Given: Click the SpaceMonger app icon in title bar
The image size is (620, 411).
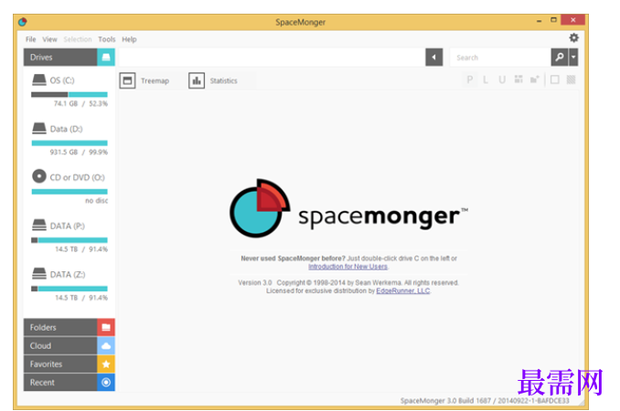Looking at the screenshot, I should pos(23,22).
